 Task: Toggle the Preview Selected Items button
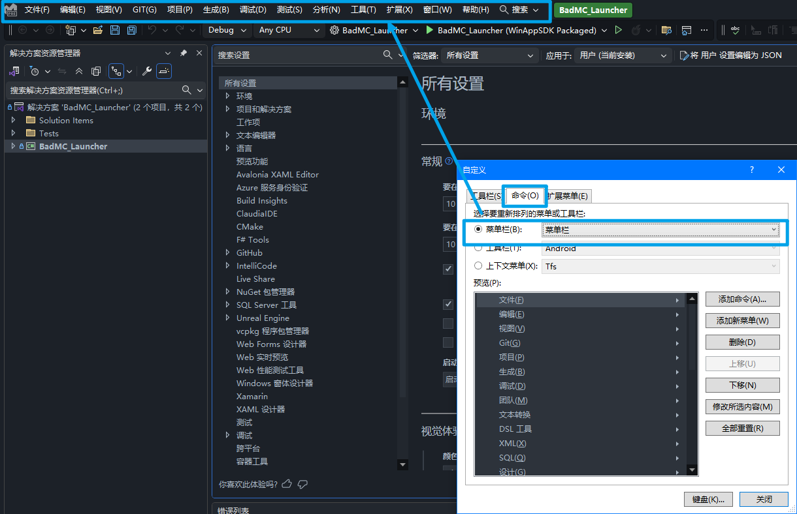point(164,71)
